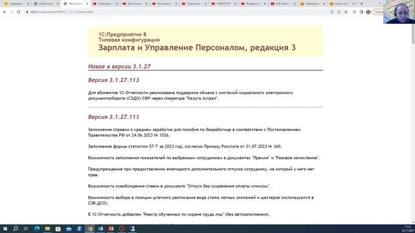
Task: Open Zoom from the taskbar
Action: click(x=79, y=228)
